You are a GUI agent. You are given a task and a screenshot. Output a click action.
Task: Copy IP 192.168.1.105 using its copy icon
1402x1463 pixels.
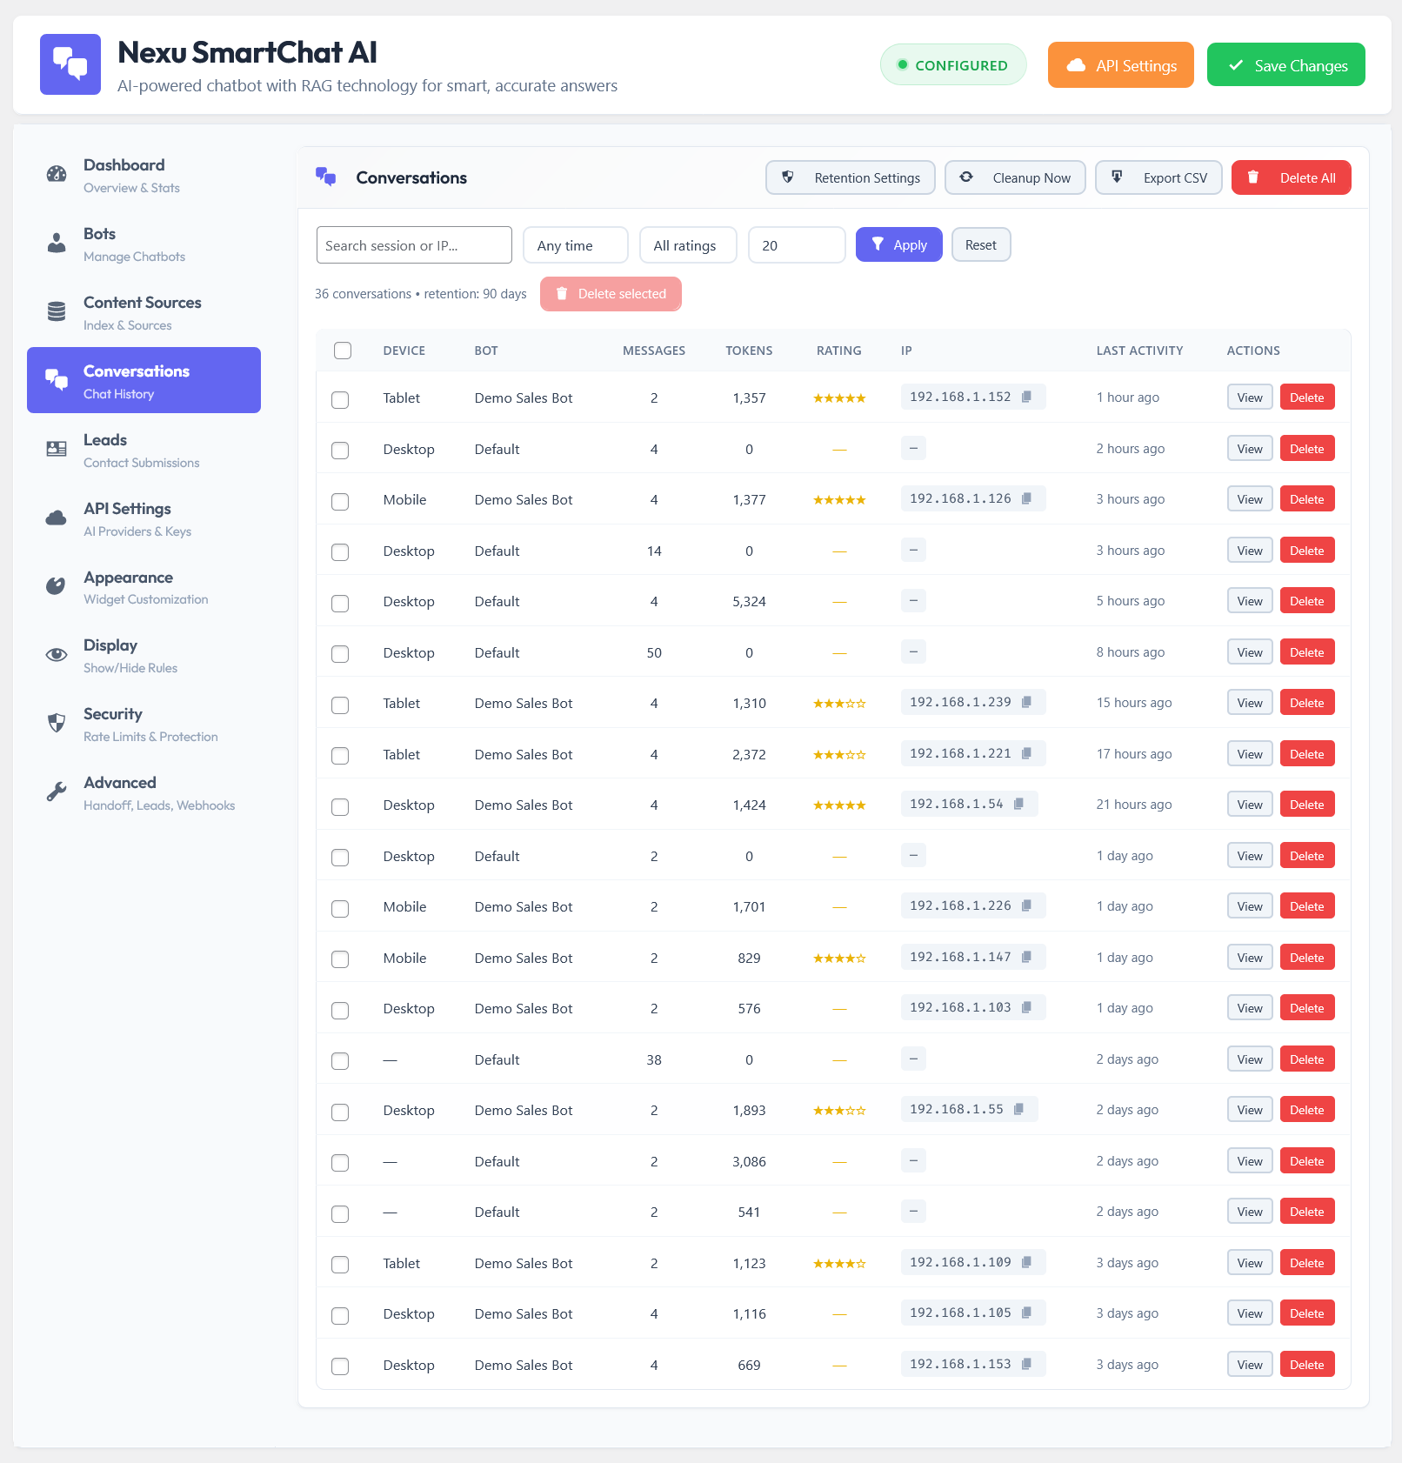click(1026, 1313)
